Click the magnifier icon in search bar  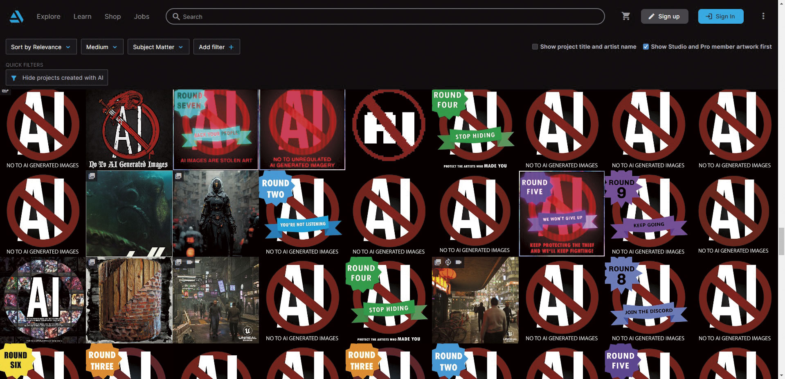[x=176, y=17]
